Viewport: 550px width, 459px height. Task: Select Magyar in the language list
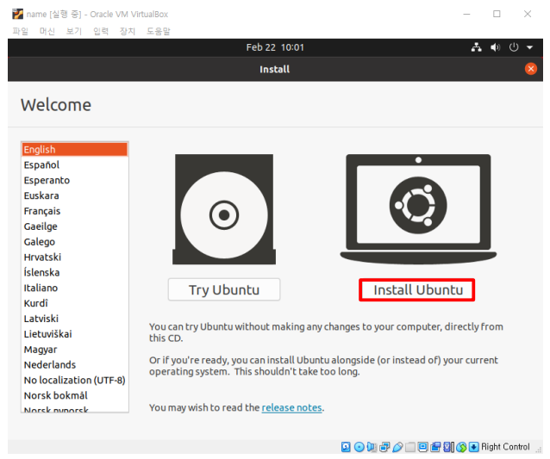pos(75,350)
